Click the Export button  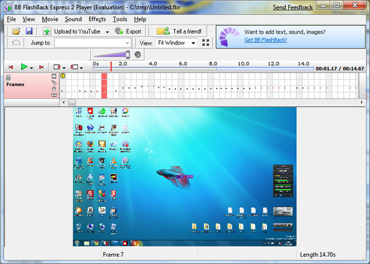click(128, 31)
